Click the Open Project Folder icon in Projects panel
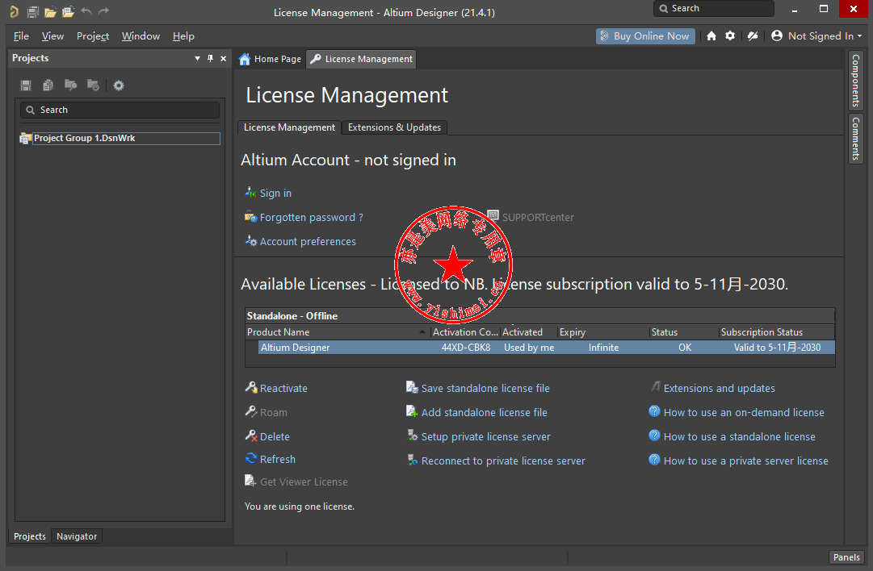The height and width of the screenshot is (571, 873). (x=70, y=85)
